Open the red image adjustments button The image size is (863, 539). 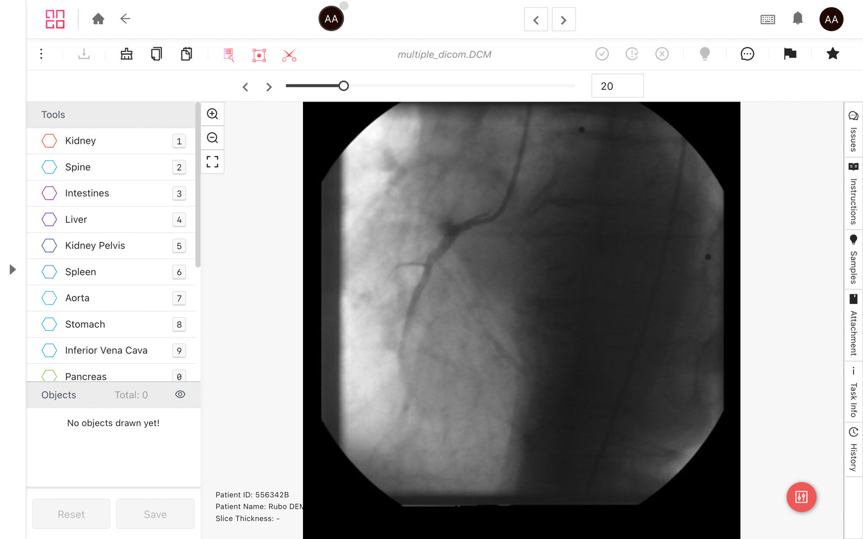pos(801,497)
